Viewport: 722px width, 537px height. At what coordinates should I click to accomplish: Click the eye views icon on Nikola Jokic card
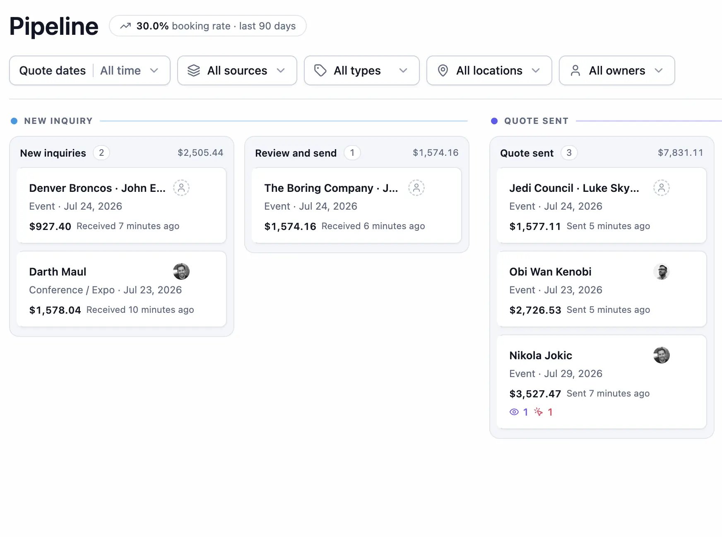coord(514,412)
